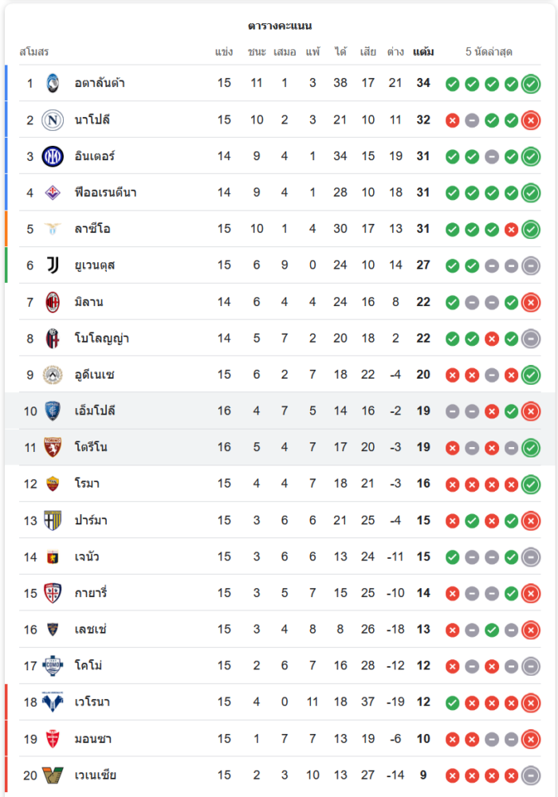Click the Inter club crest

click(x=53, y=156)
